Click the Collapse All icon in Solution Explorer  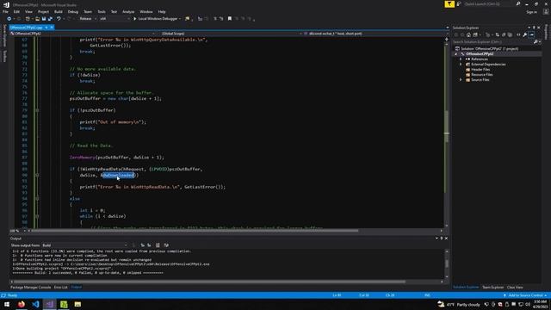[504, 34]
